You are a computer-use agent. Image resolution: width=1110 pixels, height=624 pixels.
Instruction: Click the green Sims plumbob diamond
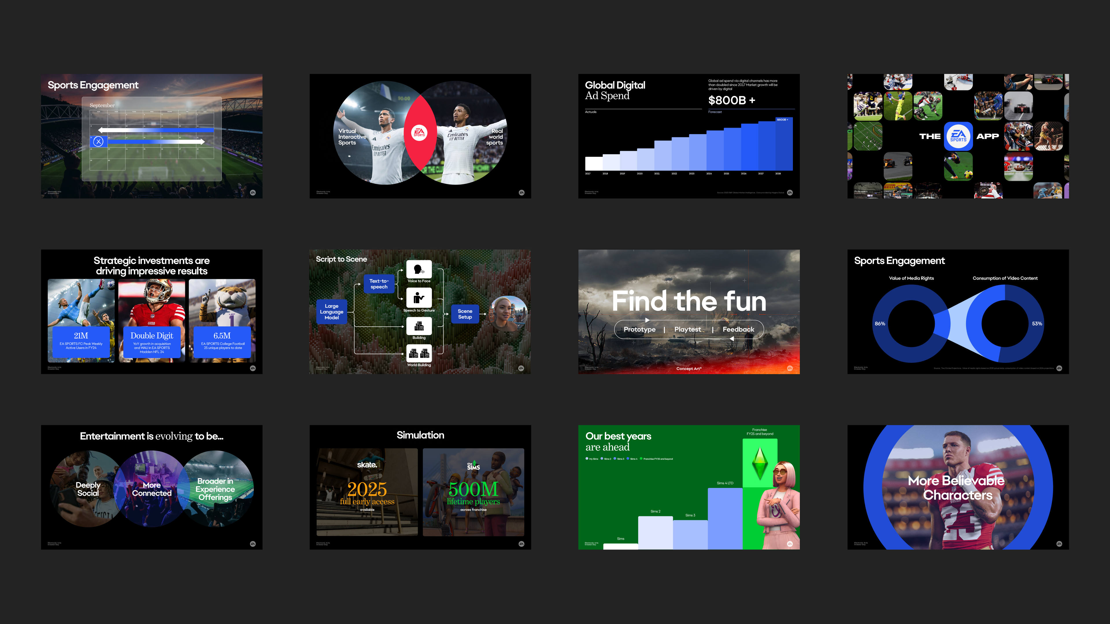760,464
